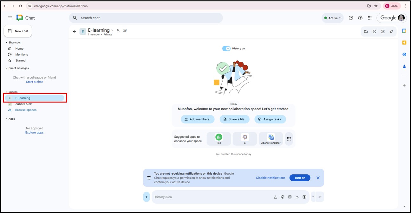411x213 pixels.
Task: Open text formatting options icon
Action: click(275, 197)
